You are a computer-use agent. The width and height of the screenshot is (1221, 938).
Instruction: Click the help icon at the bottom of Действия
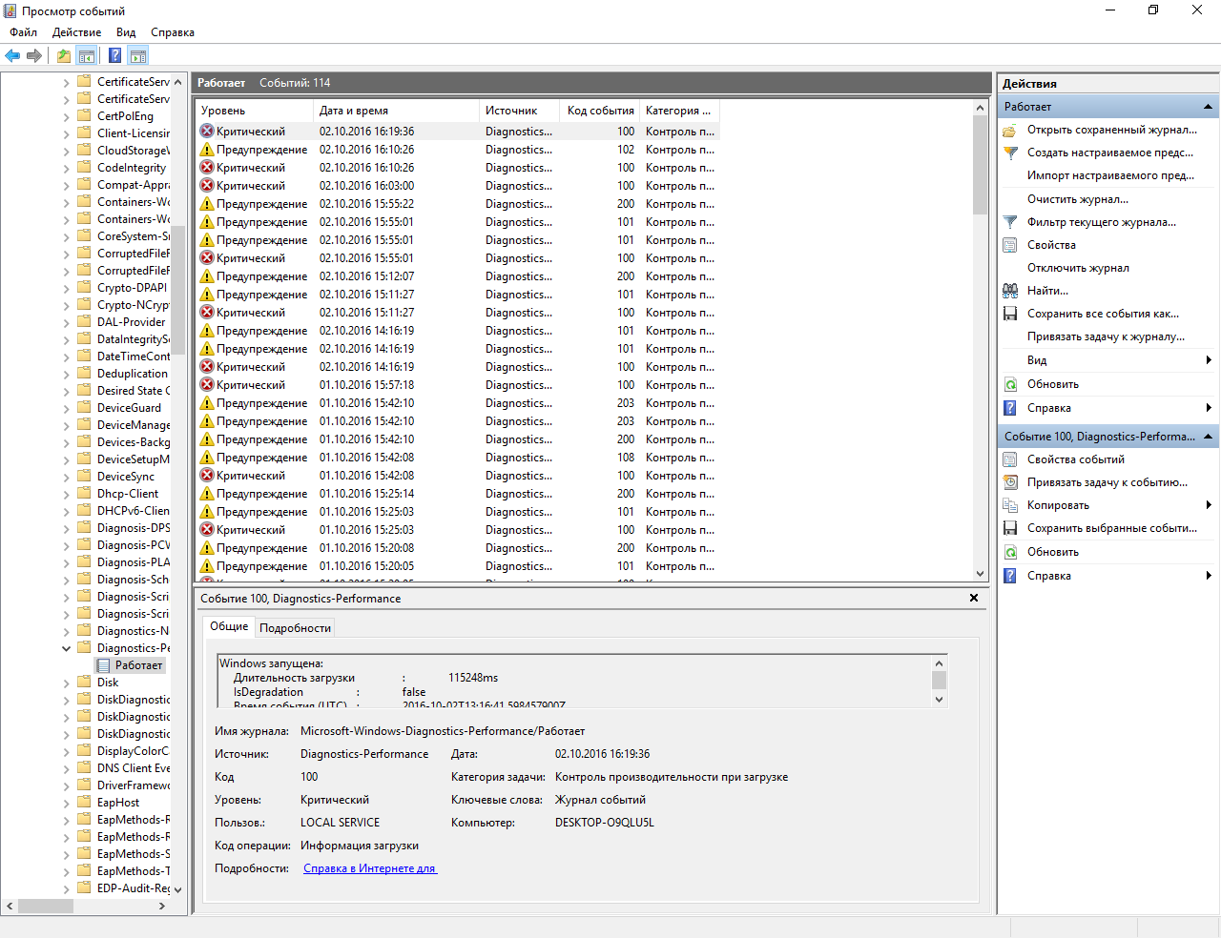tap(1010, 576)
